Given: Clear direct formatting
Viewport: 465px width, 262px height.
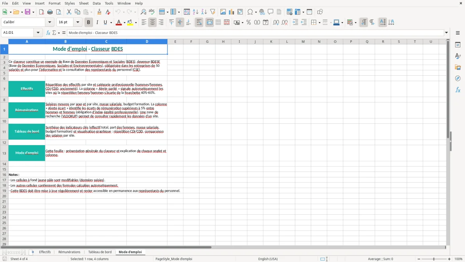Looking at the screenshot, I should [108, 12].
